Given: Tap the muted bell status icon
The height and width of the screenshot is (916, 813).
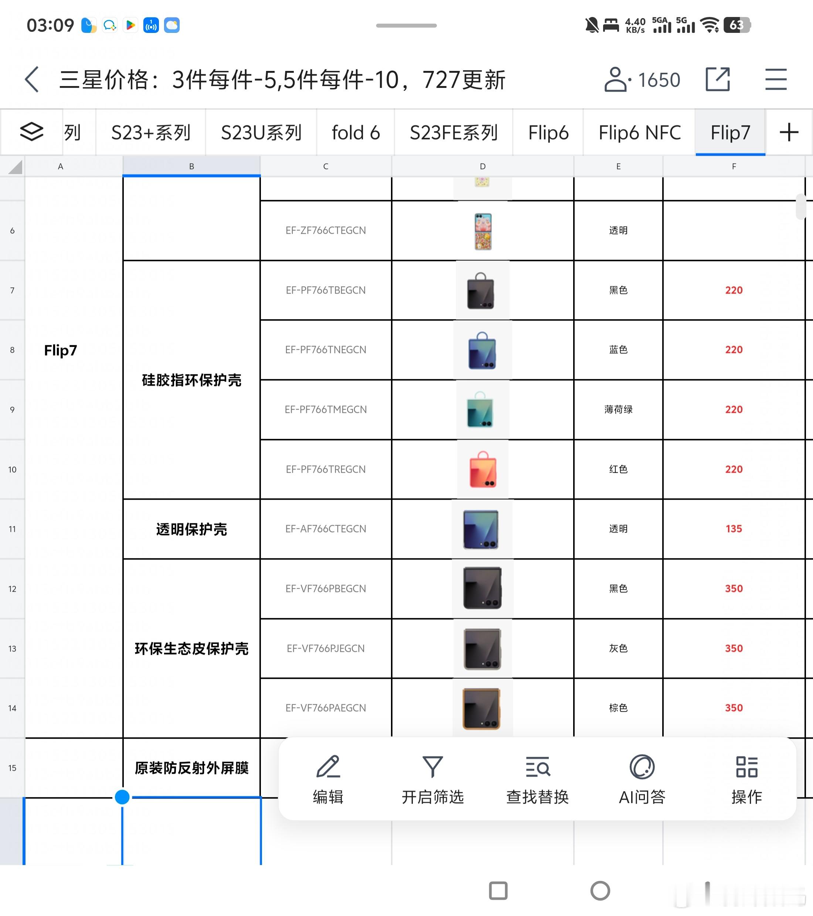Looking at the screenshot, I should pyautogui.click(x=592, y=25).
